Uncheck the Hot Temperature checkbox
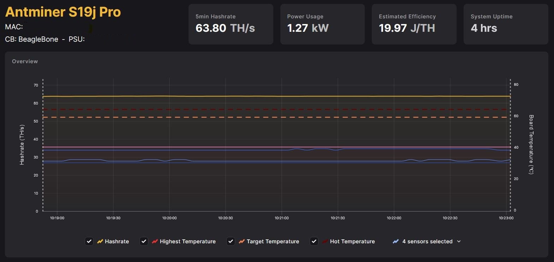Screen dimensions: 554x262 (314, 241)
